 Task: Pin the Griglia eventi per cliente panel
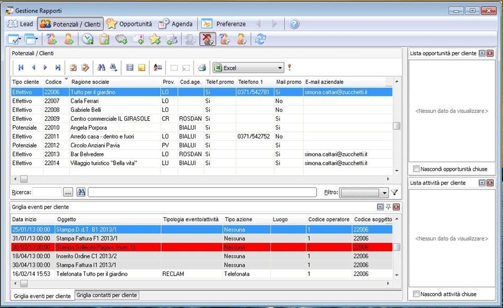388,207
